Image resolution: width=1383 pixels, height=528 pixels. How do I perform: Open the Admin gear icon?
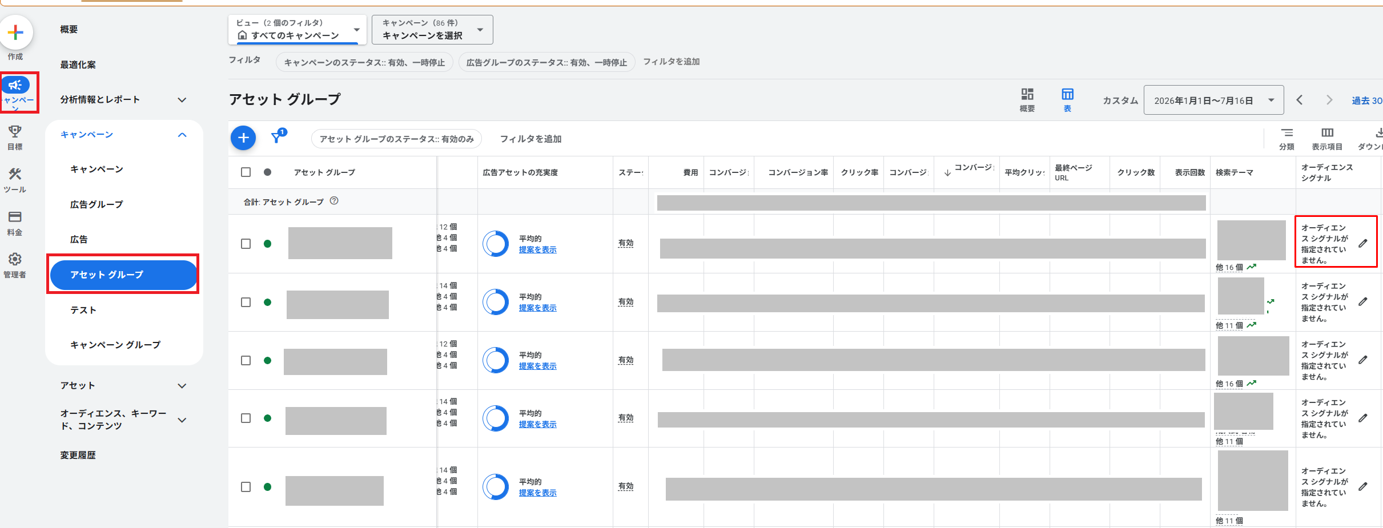tap(15, 259)
